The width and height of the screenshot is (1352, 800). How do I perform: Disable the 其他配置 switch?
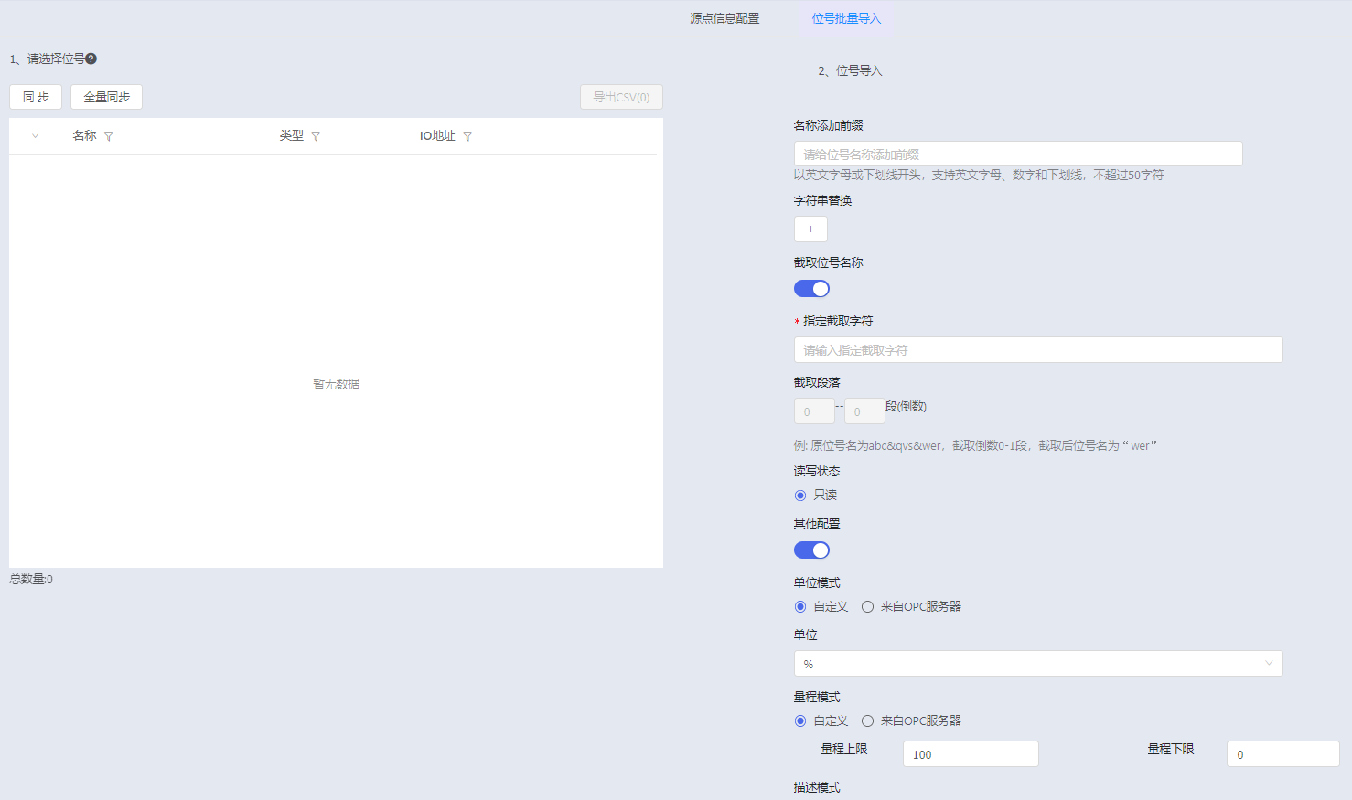(x=811, y=550)
